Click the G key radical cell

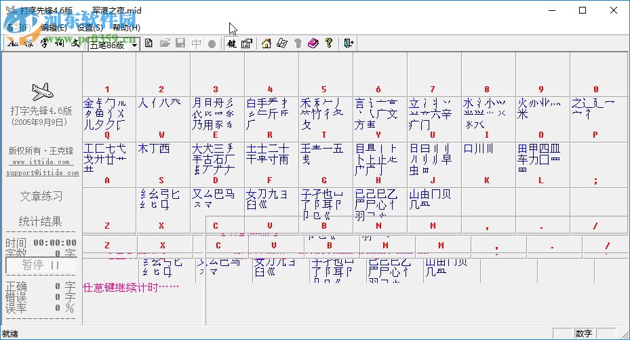tap(326, 164)
